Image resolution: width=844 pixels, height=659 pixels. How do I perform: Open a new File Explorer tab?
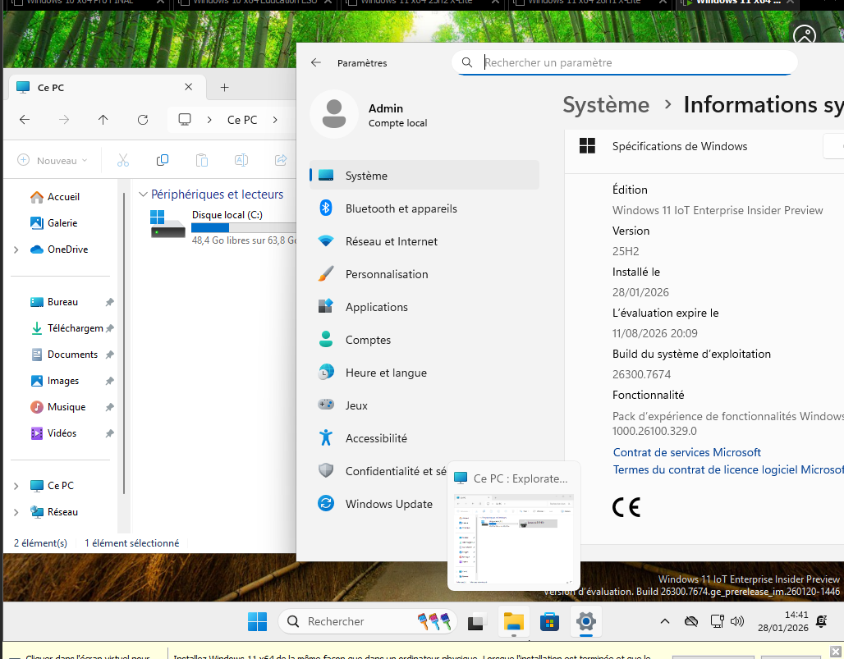click(224, 87)
